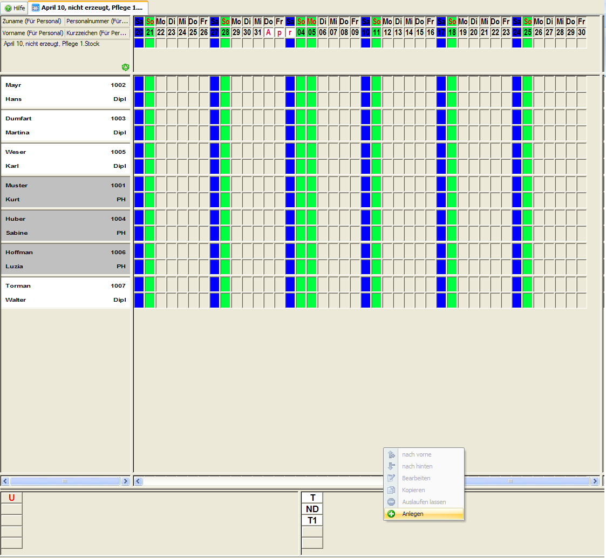Click the Kurzzeichen column header

pyautogui.click(x=97, y=33)
